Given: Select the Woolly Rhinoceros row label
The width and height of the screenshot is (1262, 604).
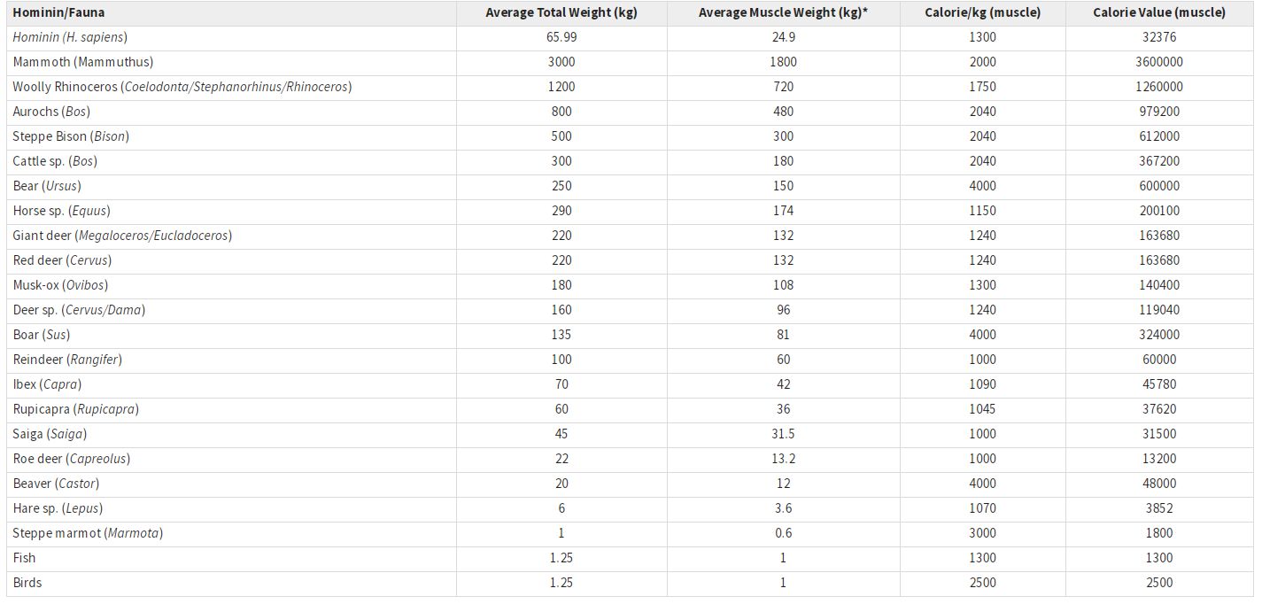Looking at the screenshot, I should coord(182,87).
